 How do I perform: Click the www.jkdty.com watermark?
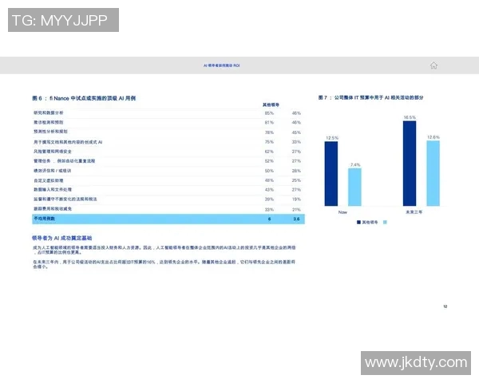click(x=415, y=363)
